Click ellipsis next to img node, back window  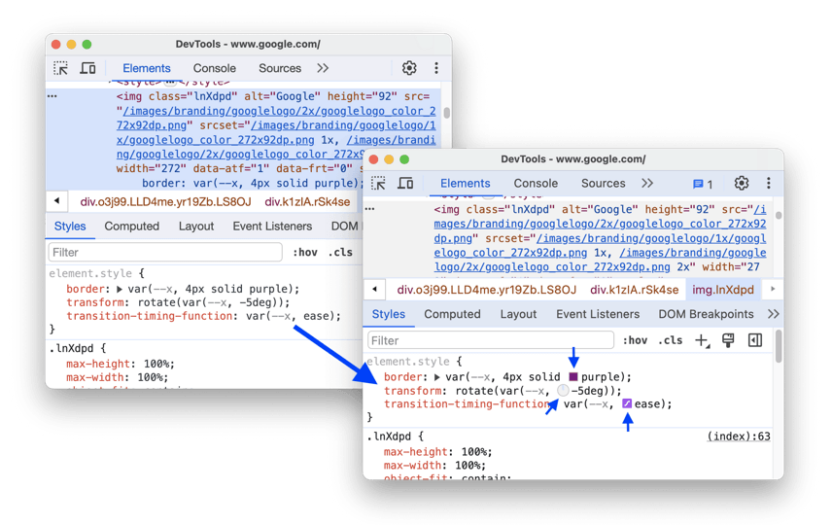52,96
